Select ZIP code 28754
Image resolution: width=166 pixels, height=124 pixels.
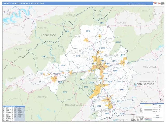coord(102,23)
